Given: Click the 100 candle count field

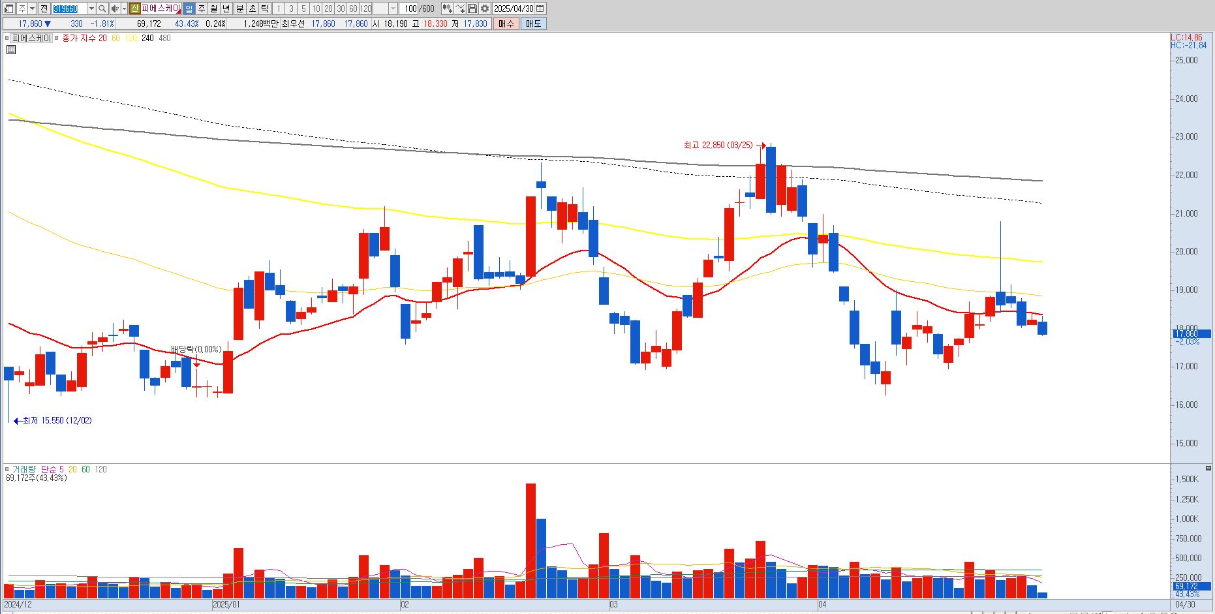Looking at the screenshot, I should coord(410,8).
